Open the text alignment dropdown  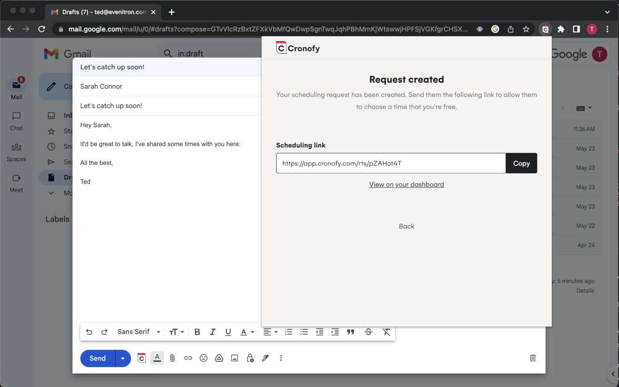pyautogui.click(x=271, y=332)
